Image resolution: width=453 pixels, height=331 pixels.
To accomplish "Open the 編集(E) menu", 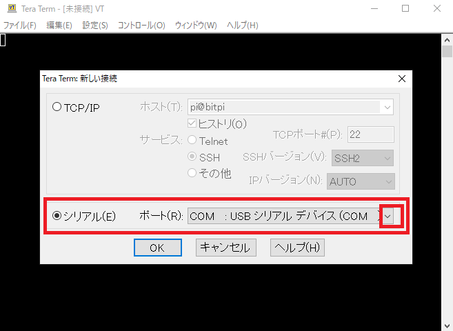I will pyautogui.click(x=59, y=26).
